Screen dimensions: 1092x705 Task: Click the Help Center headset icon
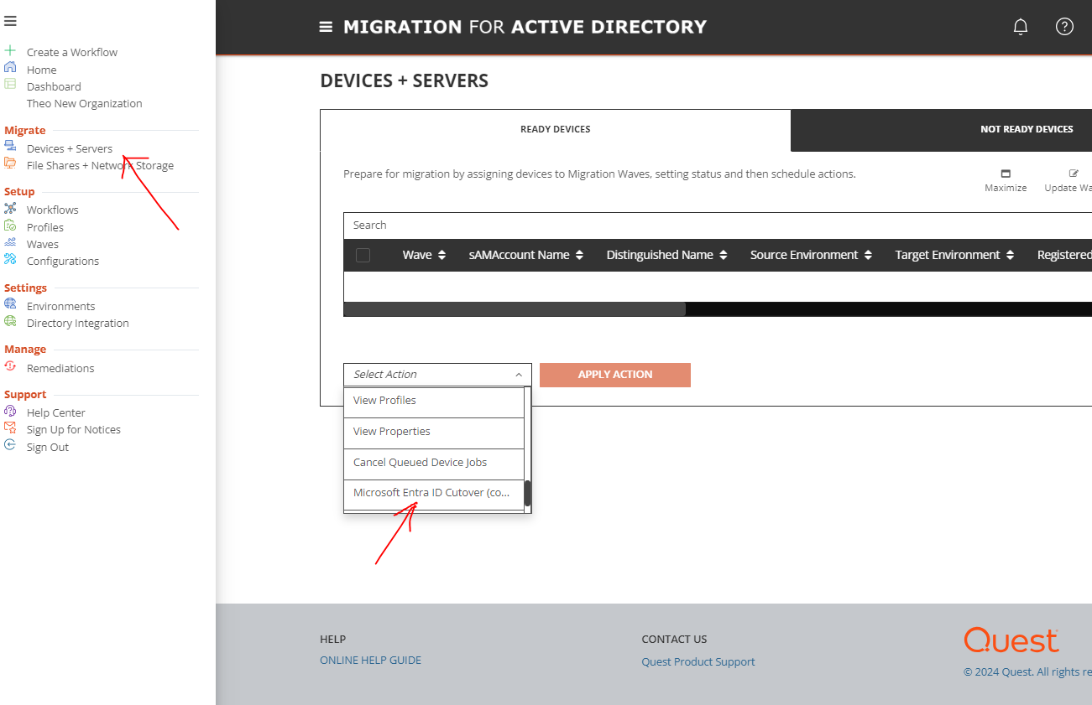(x=10, y=411)
